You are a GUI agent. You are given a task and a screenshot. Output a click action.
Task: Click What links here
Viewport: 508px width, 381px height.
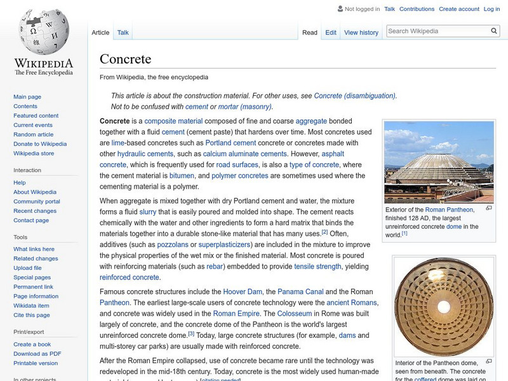click(34, 249)
